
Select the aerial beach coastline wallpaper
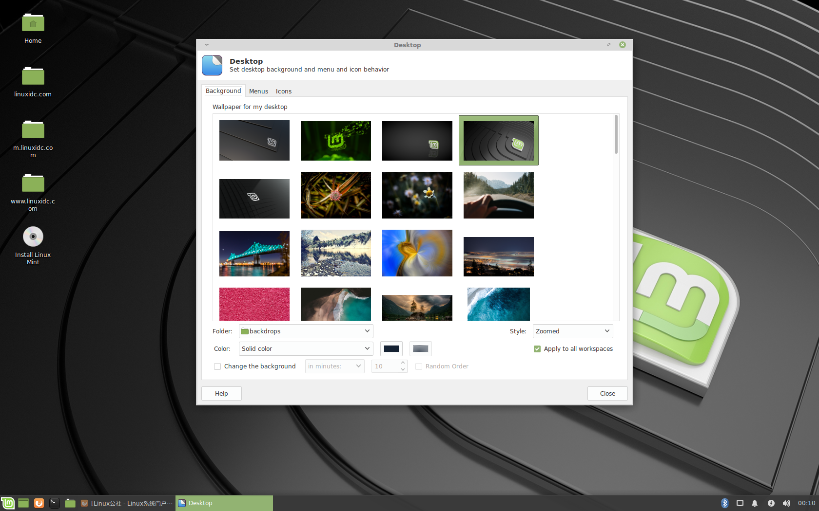336,304
